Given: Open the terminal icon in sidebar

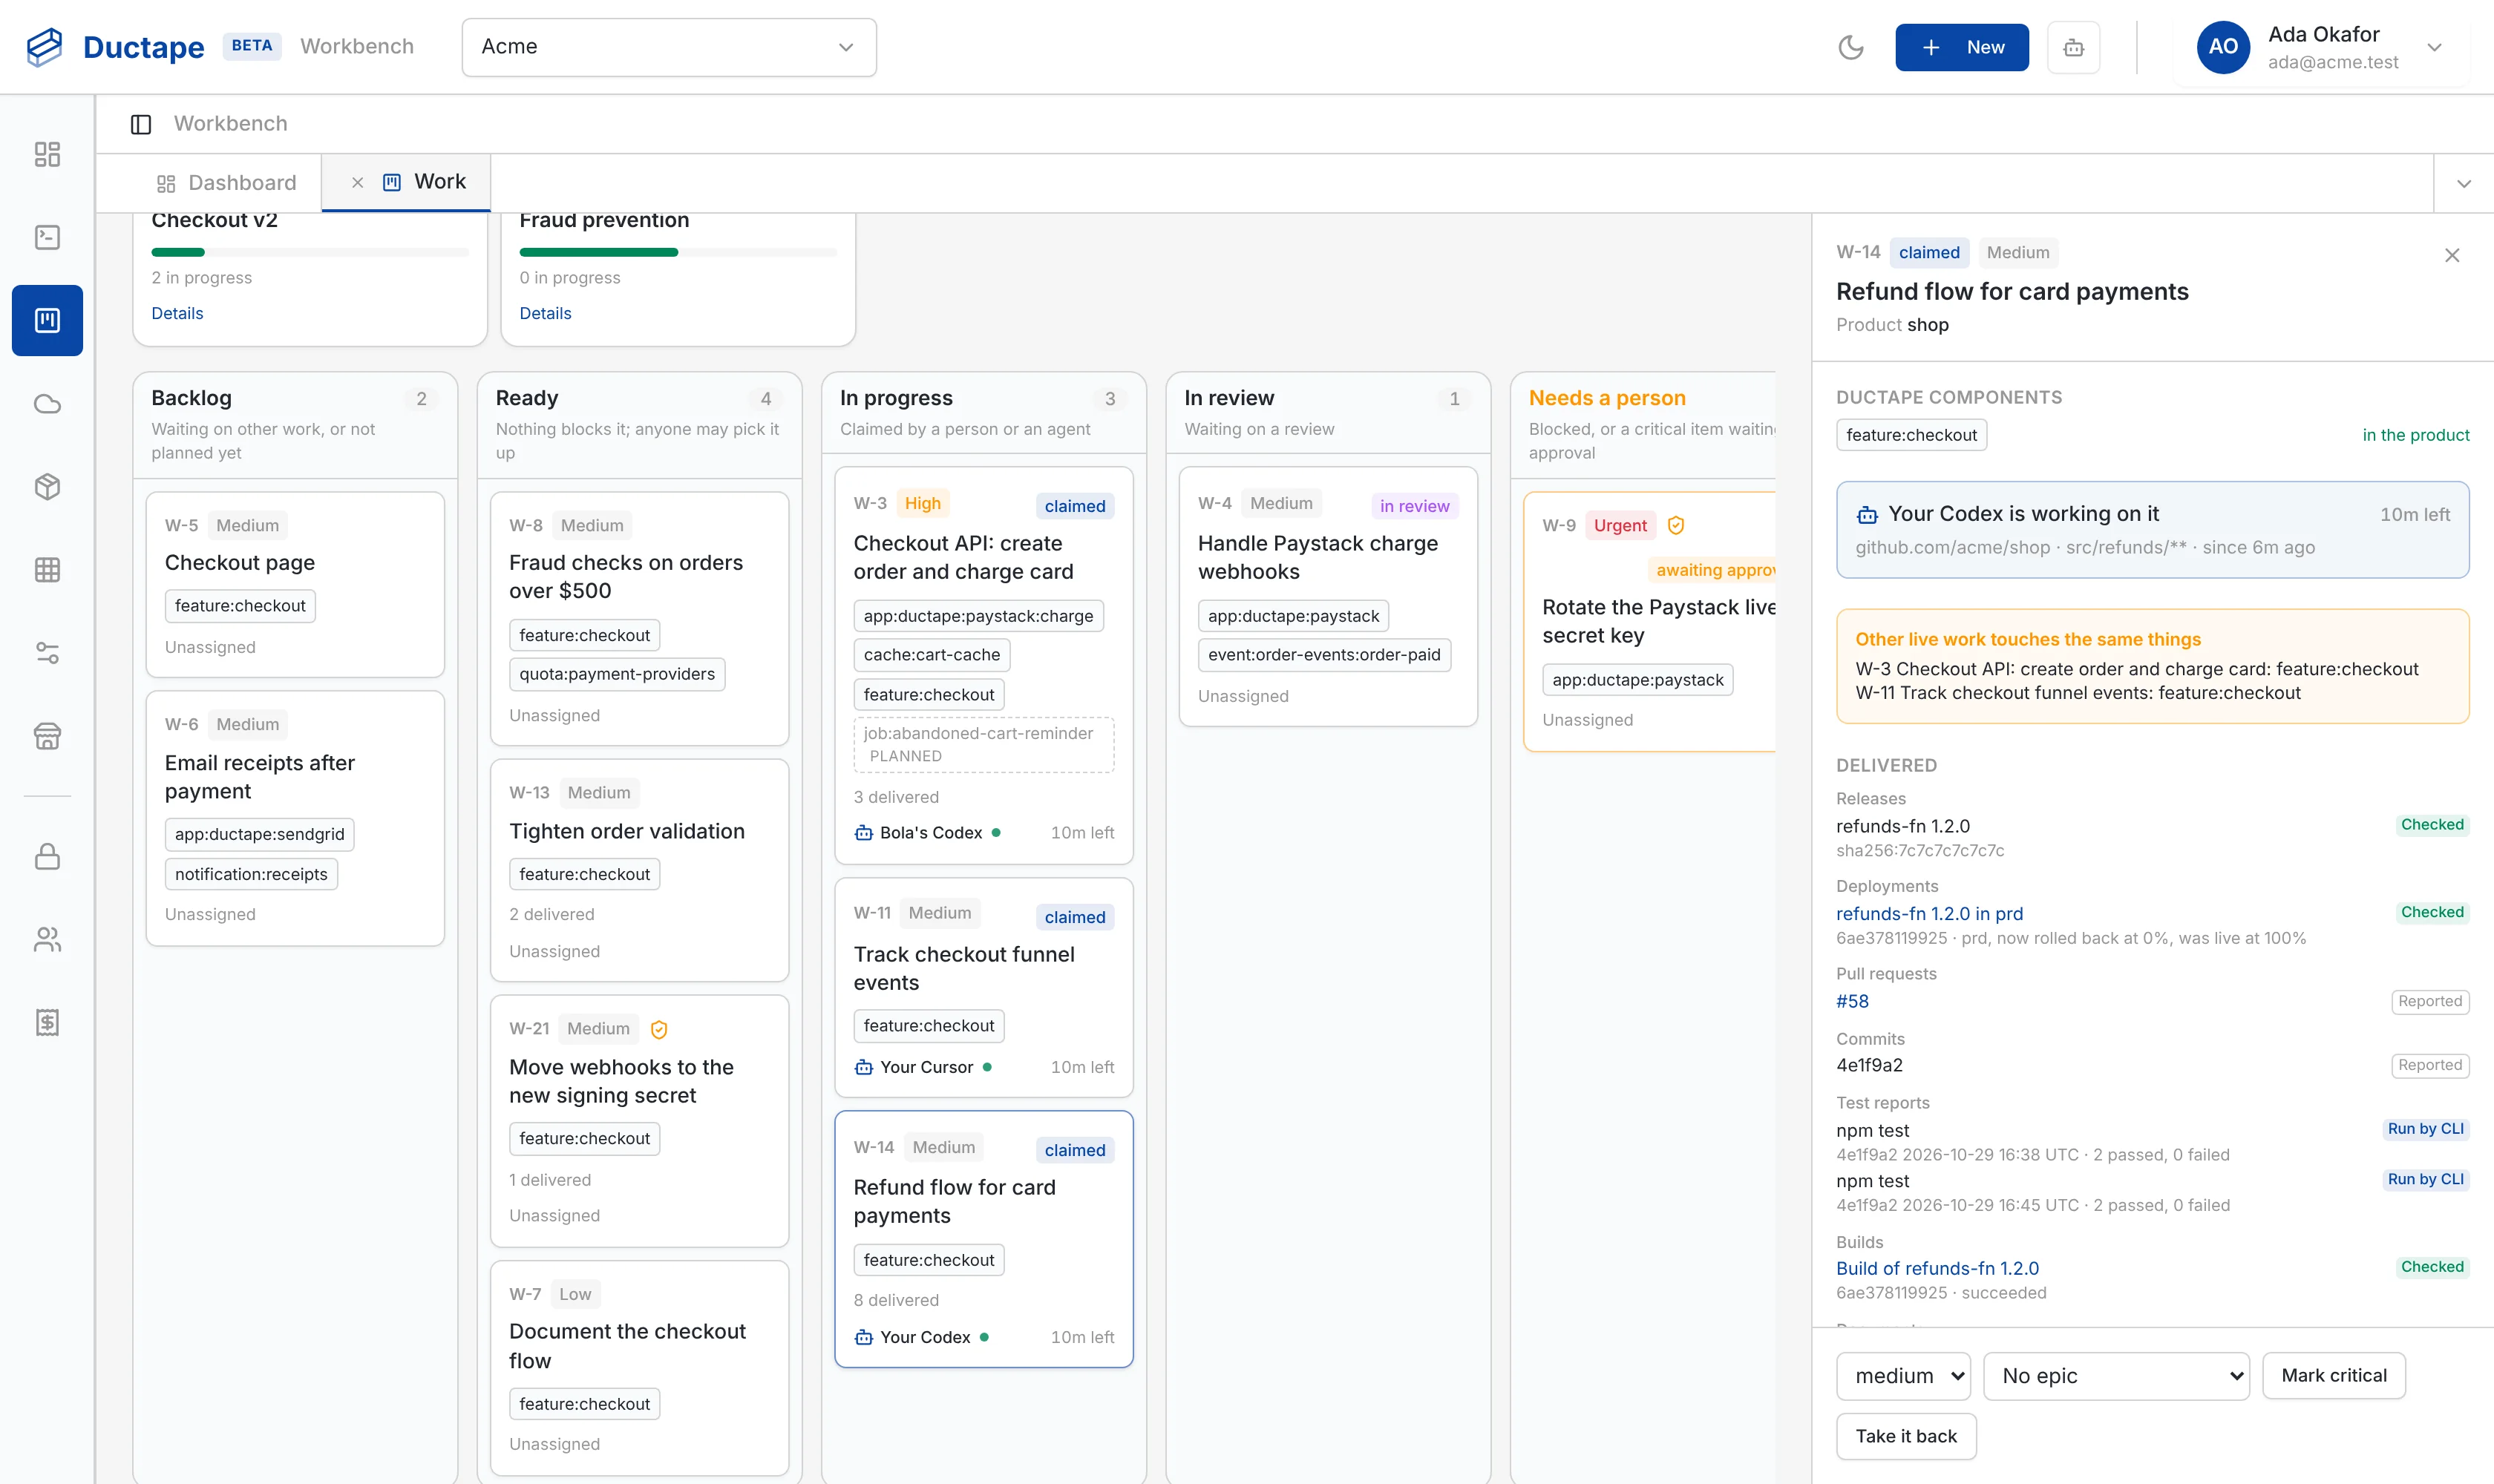Looking at the screenshot, I should 47,237.
